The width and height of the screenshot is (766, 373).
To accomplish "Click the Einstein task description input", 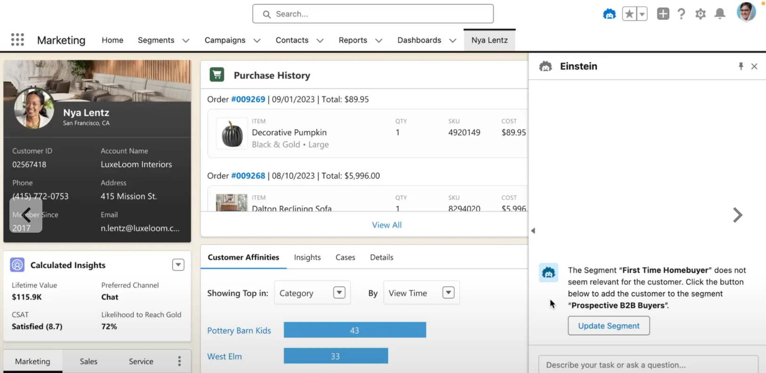I will [x=648, y=365].
